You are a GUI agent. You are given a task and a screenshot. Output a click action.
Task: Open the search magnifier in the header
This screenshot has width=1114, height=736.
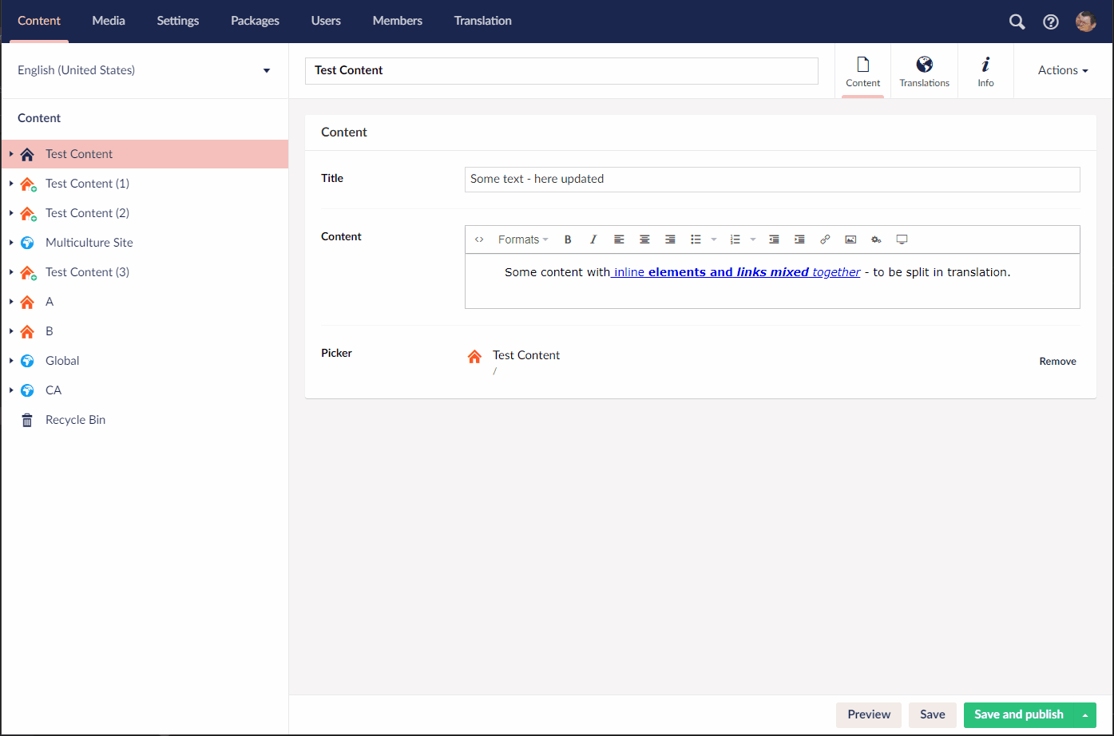click(x=1017, y=22)
